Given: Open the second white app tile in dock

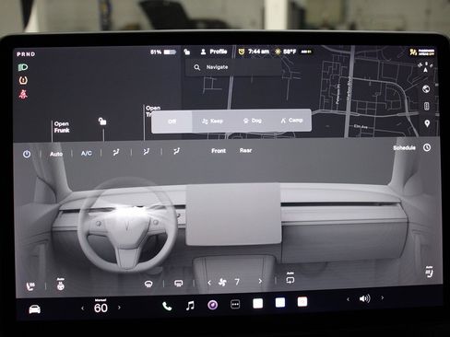Looking at the screenshot, I should pyautogui.click(x=280, y=303).
